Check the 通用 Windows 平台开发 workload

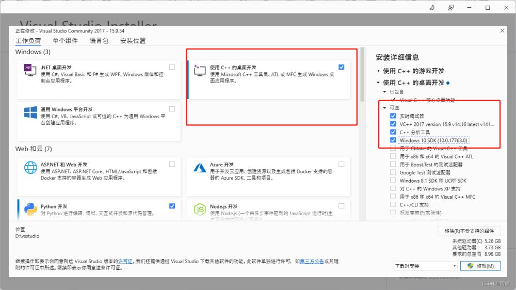172,109
